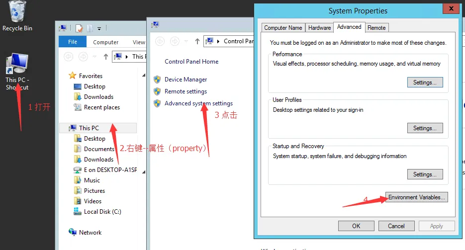465x250 pixels.
Task: Click the Up arrow in Control Panel window
Action: (197, 41)
